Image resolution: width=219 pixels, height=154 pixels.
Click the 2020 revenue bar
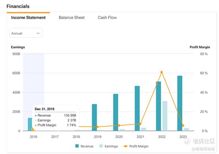click(x=116, y=112)
